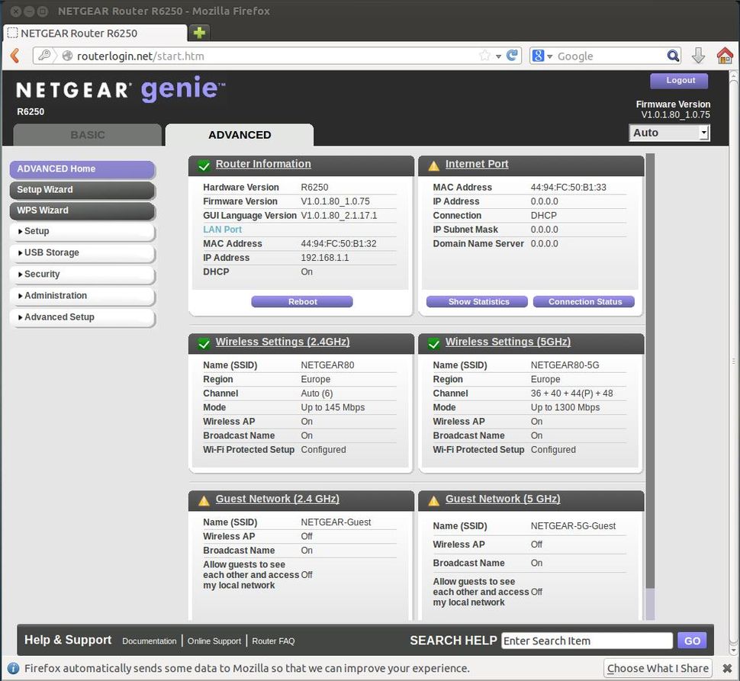Click the Logout button

point(679,80)
